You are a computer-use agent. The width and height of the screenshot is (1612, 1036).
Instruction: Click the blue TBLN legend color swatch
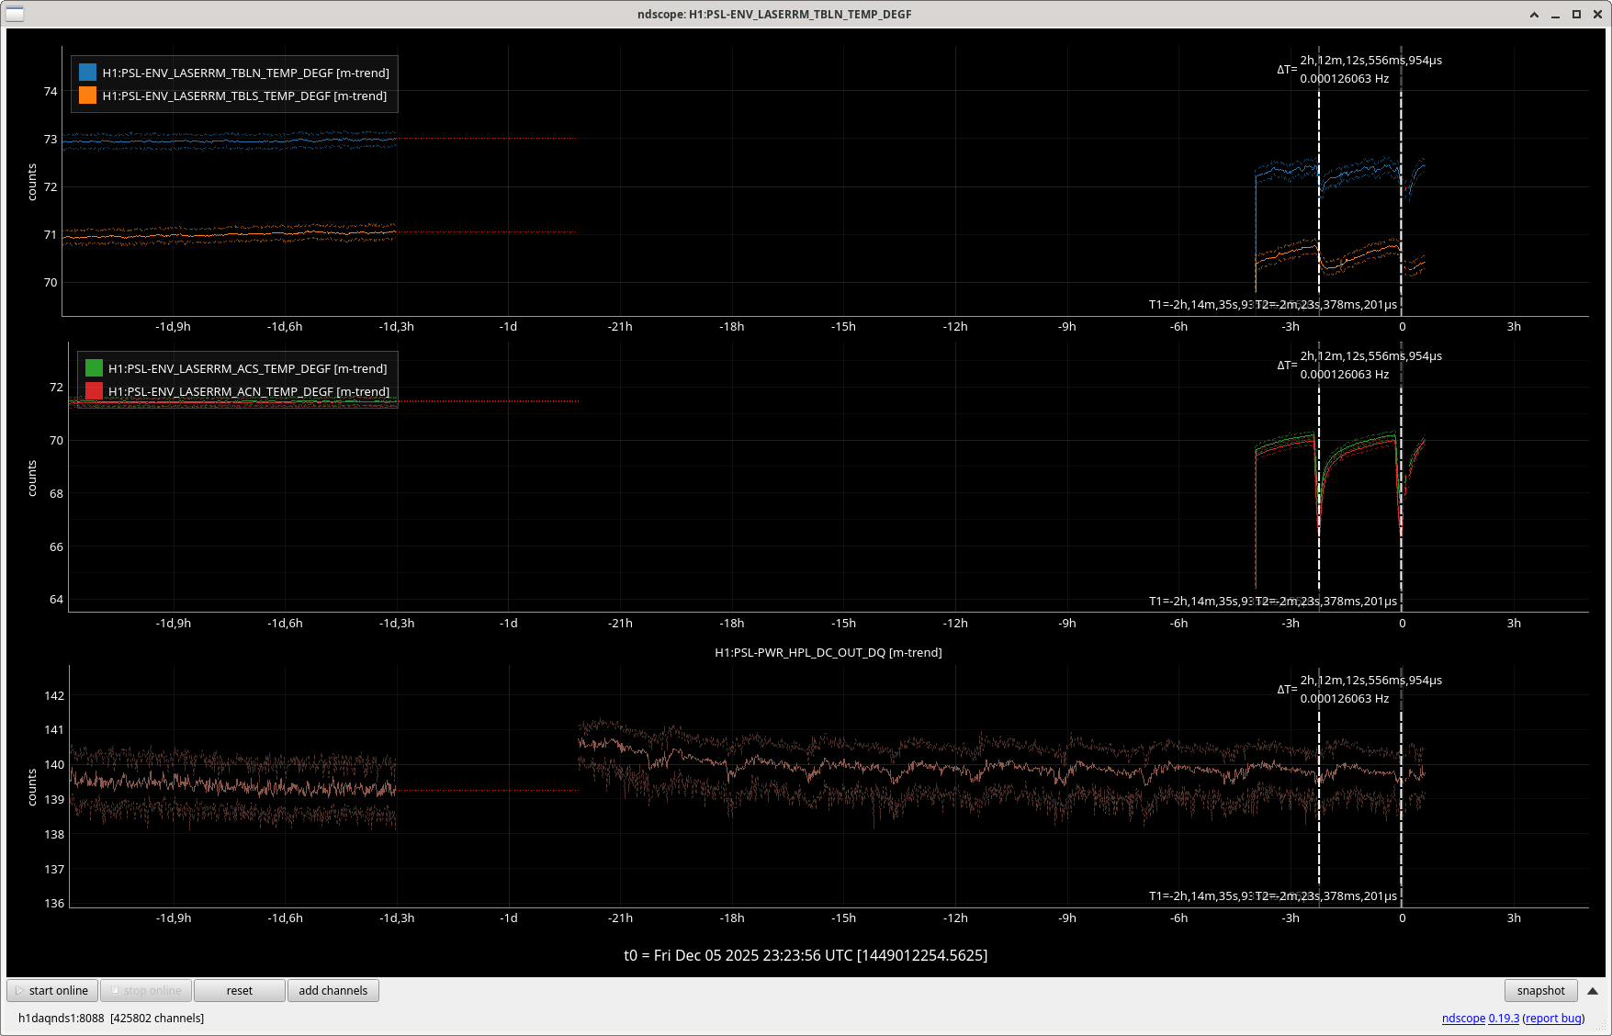(87, 73)
